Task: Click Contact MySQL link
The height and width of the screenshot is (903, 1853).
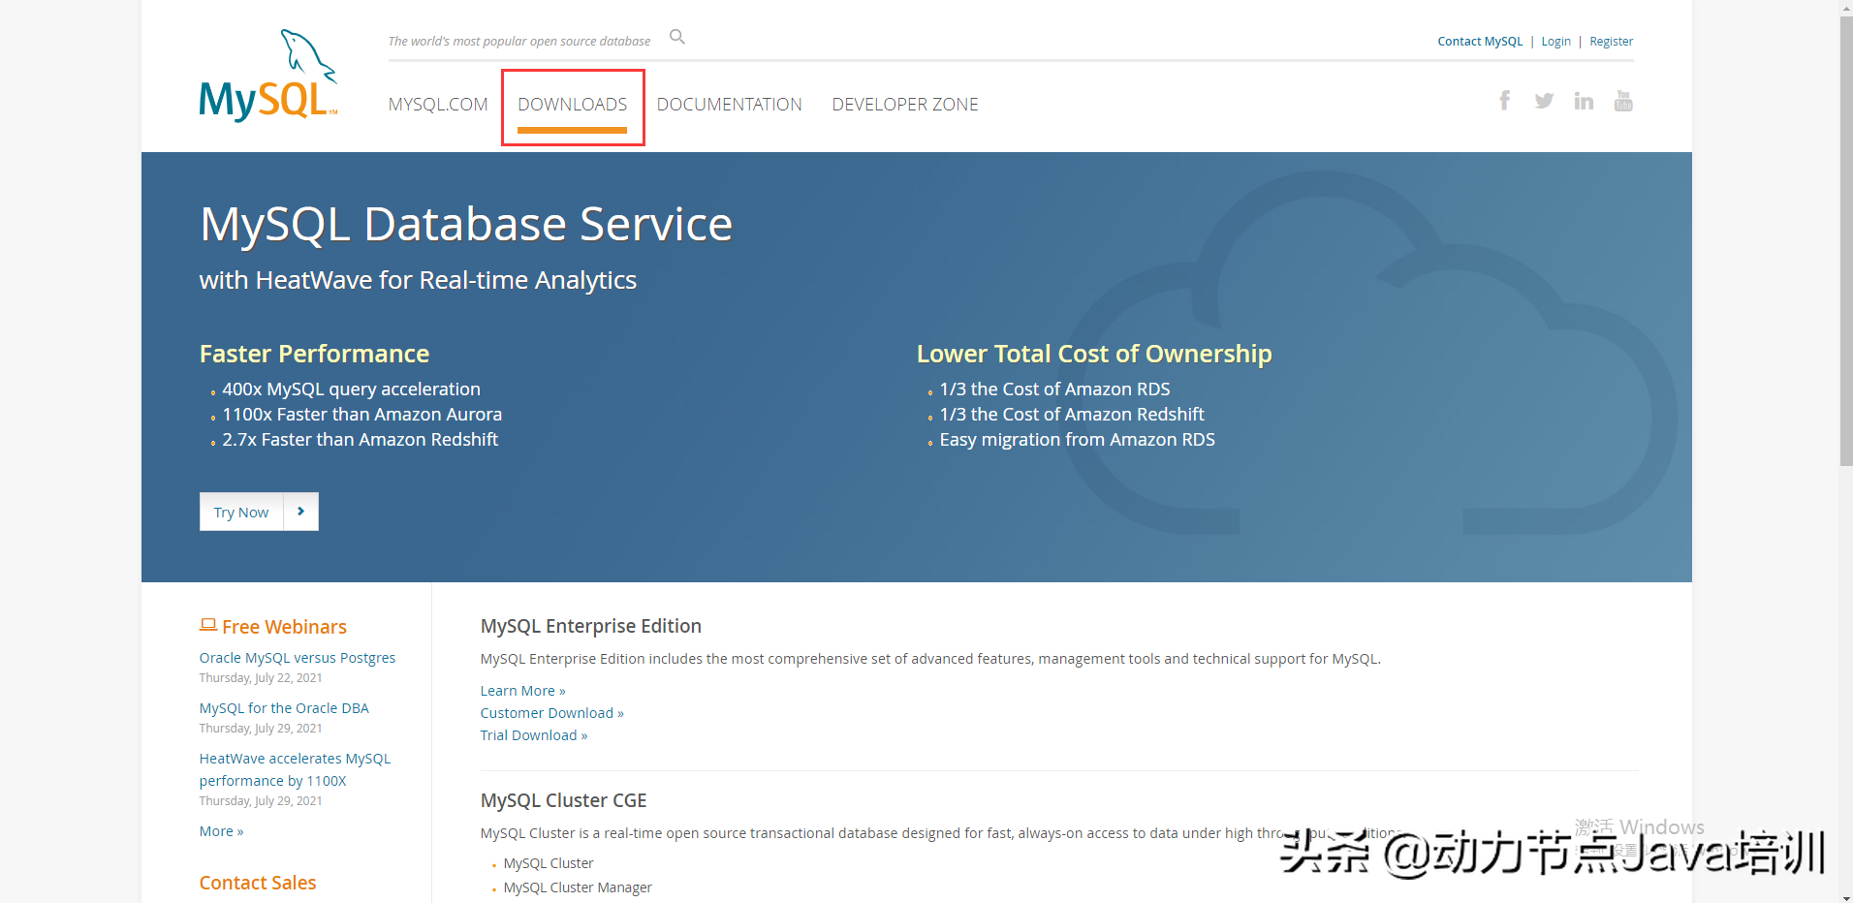Action: (x=1480, y=42)
